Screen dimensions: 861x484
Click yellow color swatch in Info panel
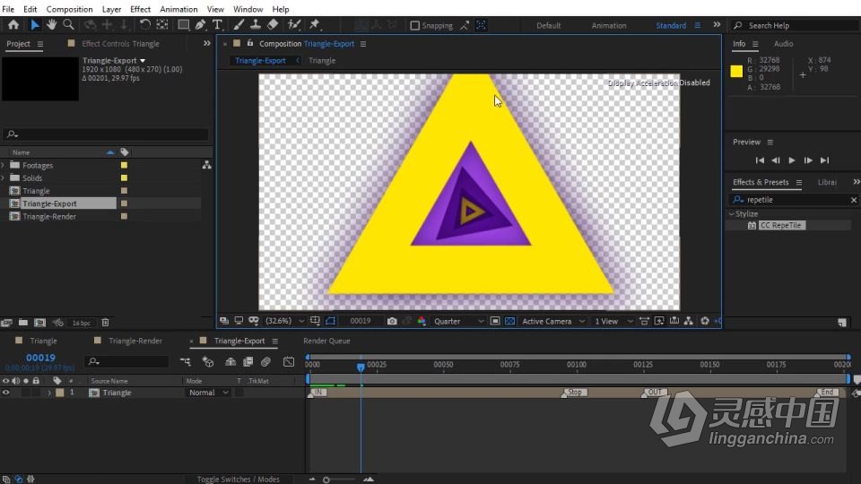click(x=736, y=71)
